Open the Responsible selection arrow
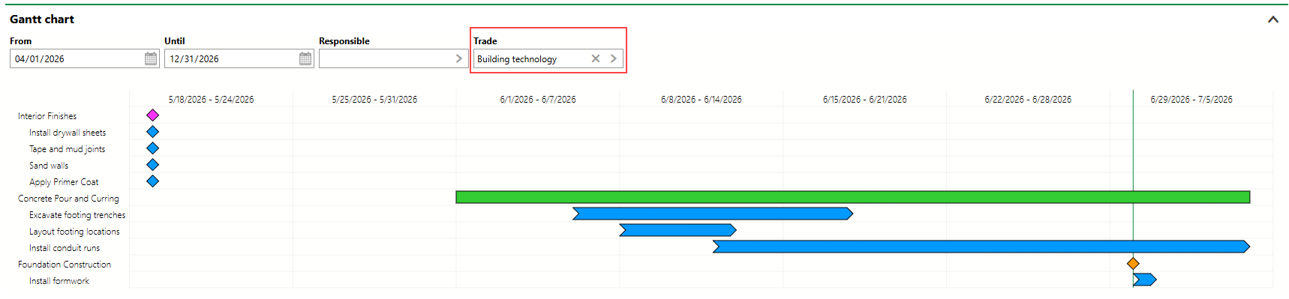1289x299 pixels. (x=459, y=58)
